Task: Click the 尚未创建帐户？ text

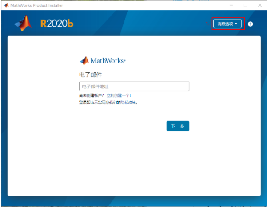Action: point(92,95)
